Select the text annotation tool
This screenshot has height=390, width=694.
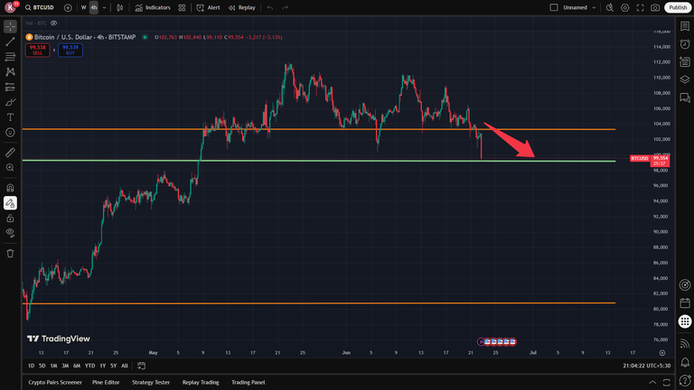10,117
